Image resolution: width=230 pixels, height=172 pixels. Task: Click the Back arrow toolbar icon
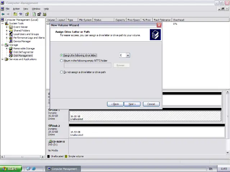pyautogui.click(x=3, y=14)
